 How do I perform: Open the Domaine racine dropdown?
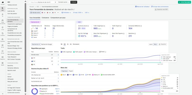[64, 2]
